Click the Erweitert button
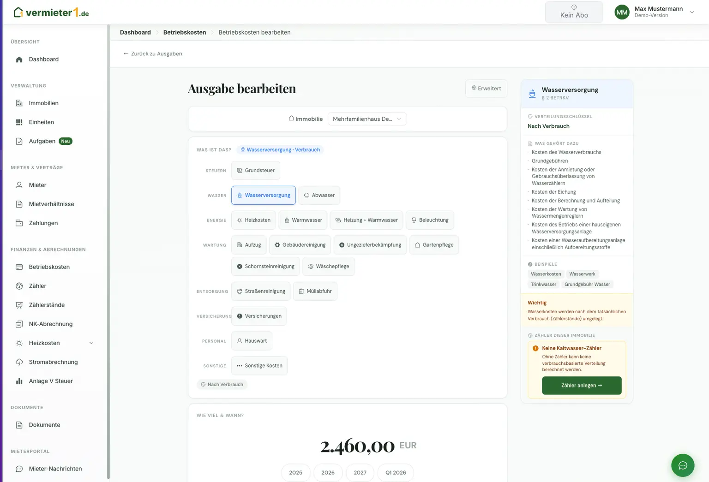709x482 pixels. [x=486, y=89]
